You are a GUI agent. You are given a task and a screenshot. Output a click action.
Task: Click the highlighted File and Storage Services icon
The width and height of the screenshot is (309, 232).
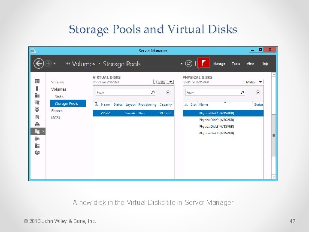pos(37,131)
